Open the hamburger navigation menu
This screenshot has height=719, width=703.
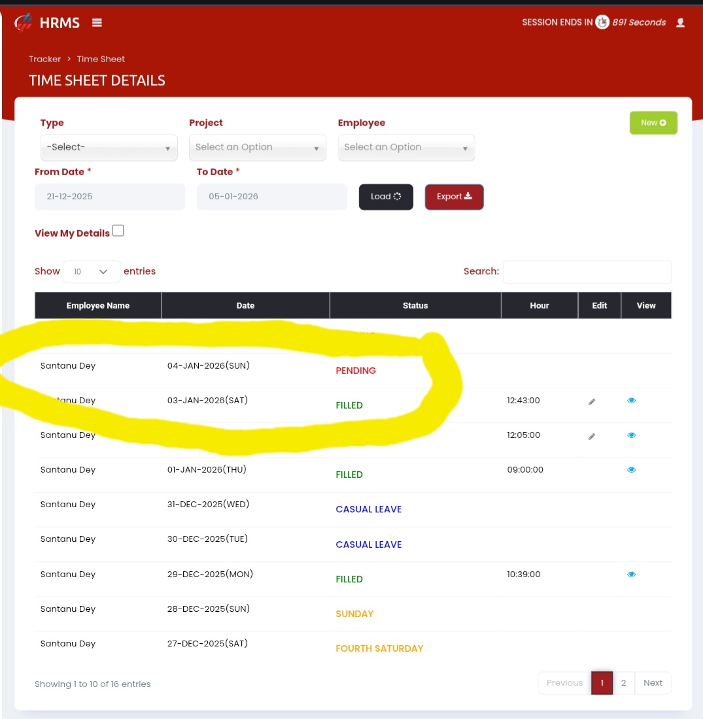point(97,22)
